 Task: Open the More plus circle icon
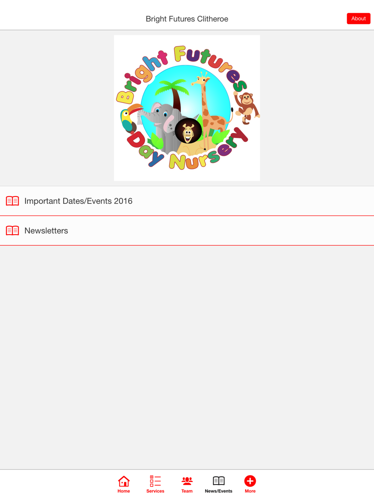pos(250,481)
